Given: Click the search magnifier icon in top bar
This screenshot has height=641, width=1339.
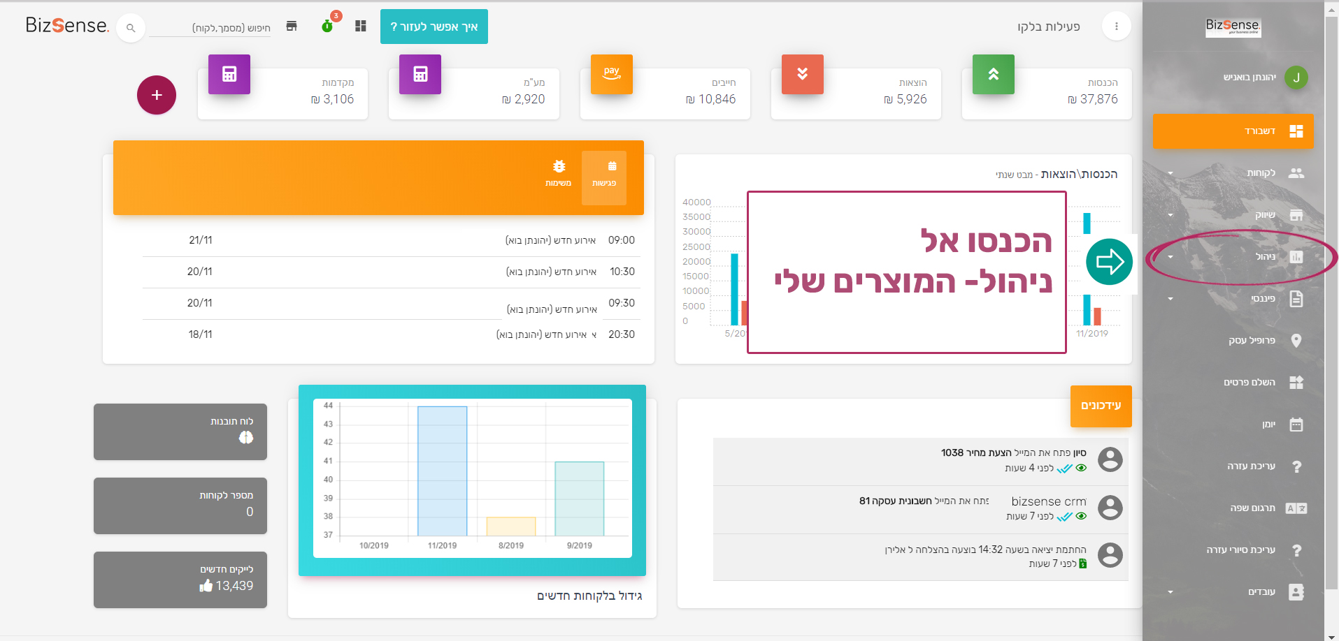Looking at the screenshot, I should coord(131,28).
